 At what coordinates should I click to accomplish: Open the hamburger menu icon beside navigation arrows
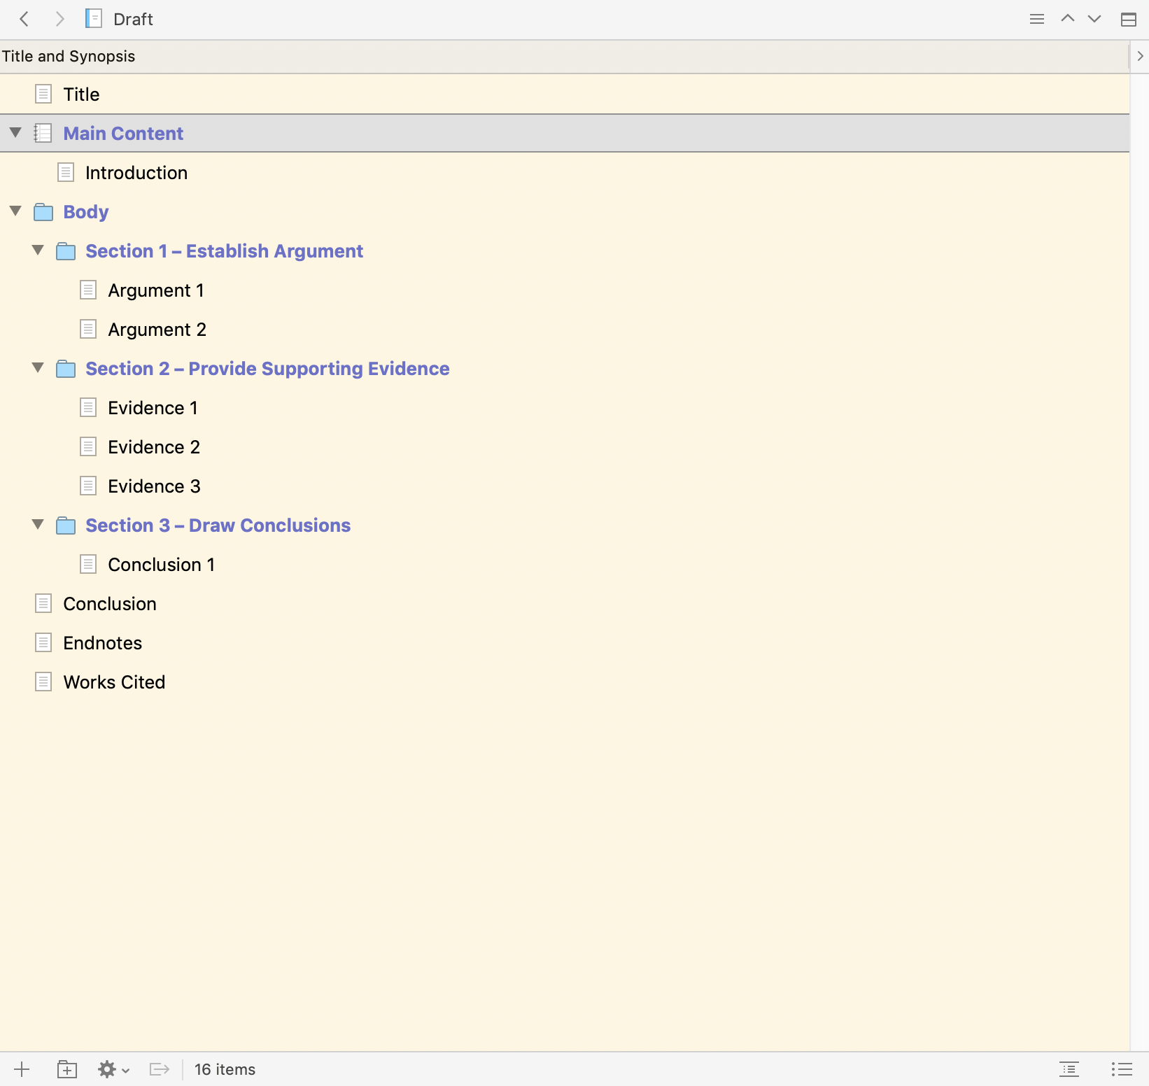coord(1037,19)
